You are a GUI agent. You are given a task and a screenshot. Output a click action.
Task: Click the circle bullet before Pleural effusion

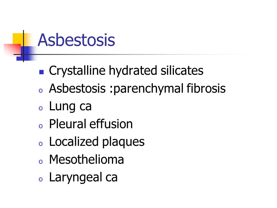tap(41, 126)
